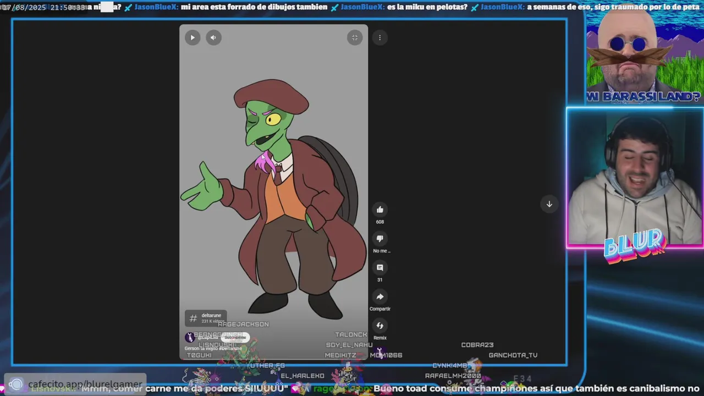Click the T0GUKI viewer name
Screen dimensions: 704x396
[x=199, y=355]
